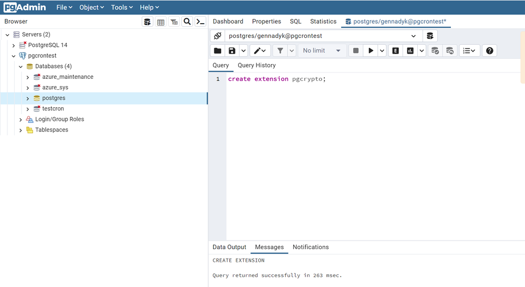Click the Save File disk icon
The width and height of the screenshot is (525, 287).
point(232,50)
